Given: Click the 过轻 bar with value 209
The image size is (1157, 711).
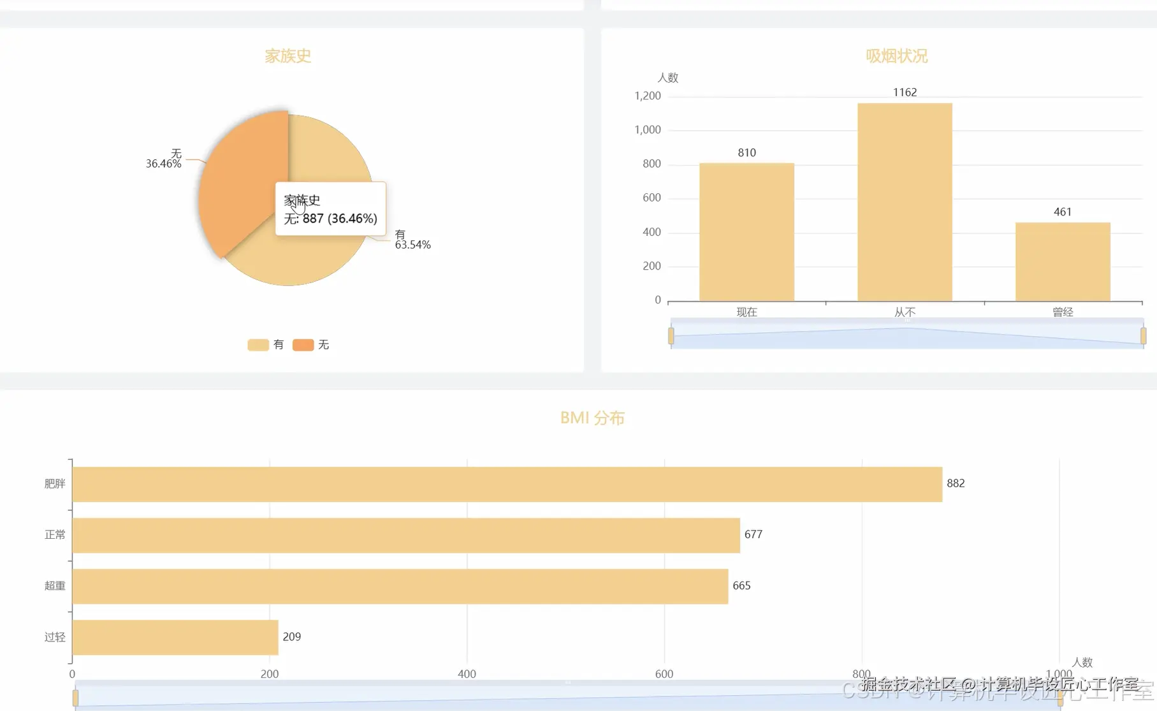Looking at the screenshot, I should [x=175, y=638].
